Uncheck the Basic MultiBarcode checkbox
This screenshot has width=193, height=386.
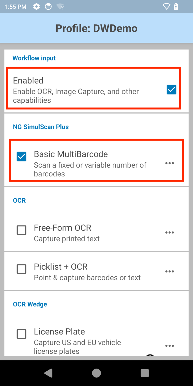(22, 157)
